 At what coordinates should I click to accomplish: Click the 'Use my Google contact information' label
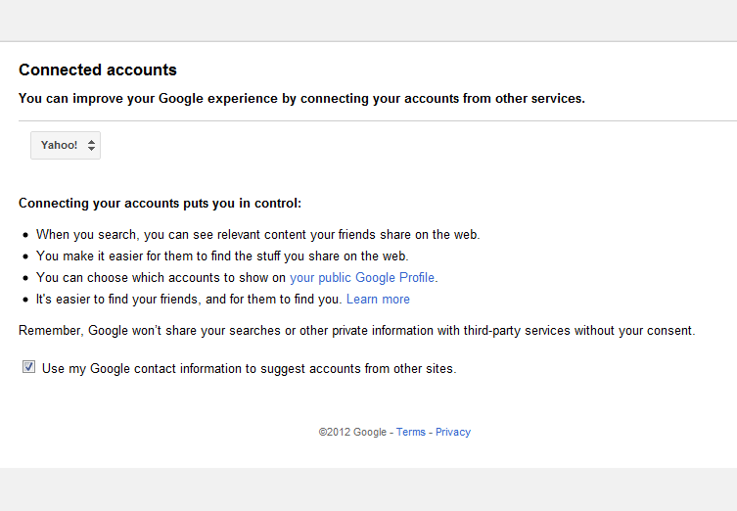(249, 369)
